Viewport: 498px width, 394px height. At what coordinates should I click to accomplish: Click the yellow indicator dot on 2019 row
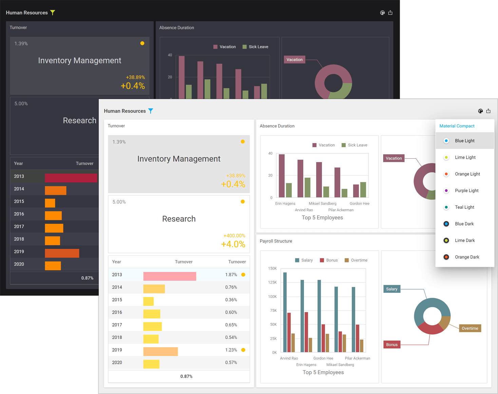pos(243,350)
